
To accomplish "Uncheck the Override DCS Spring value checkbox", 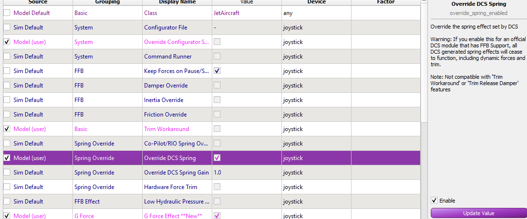I will (x=217, y=158).
